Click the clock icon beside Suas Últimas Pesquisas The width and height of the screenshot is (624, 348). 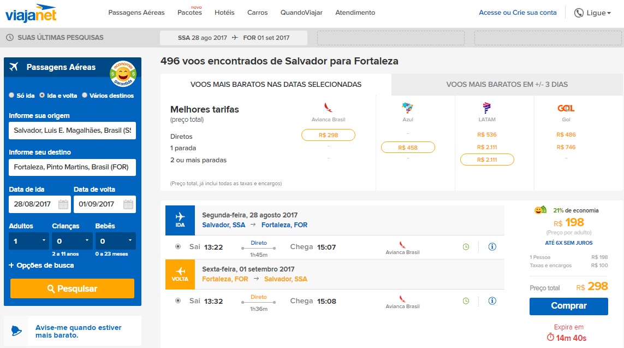click(9, 38)
